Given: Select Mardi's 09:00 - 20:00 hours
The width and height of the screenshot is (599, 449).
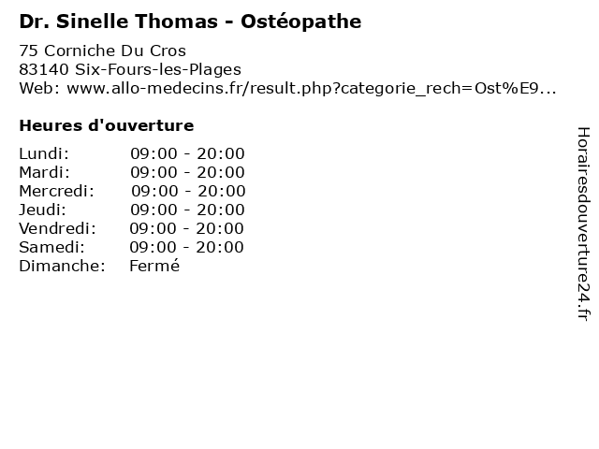Looking at the screenshot, I should point(187,172).
